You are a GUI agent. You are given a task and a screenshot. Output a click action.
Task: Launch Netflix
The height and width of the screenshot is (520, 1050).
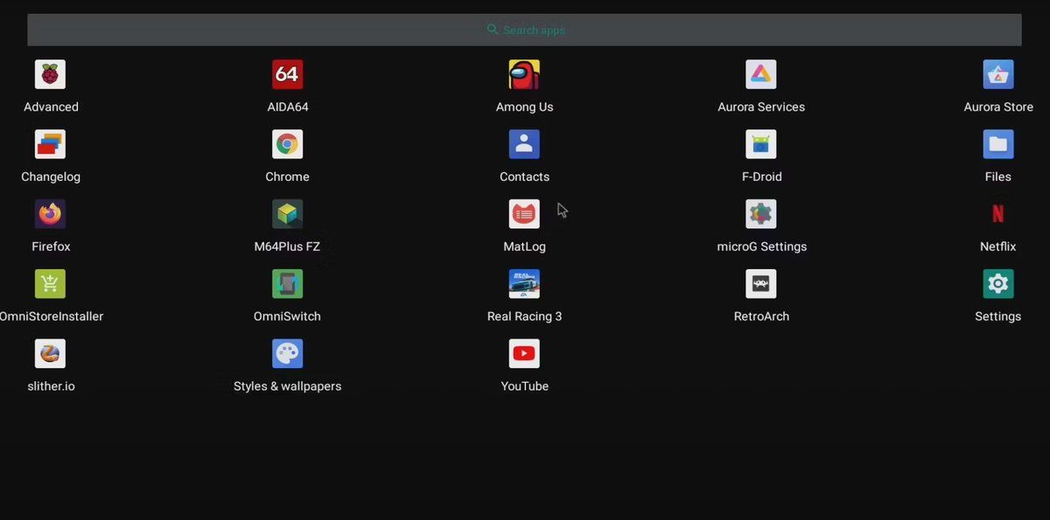[998, 214]
